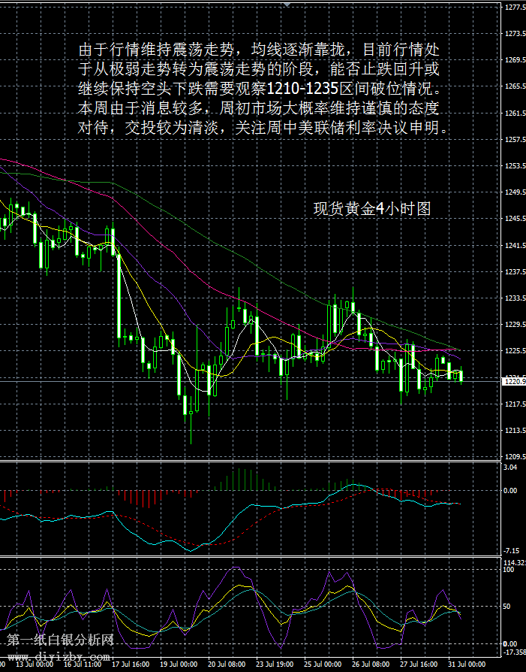The width and height of the screenshot is (526, 672).
Task: Click the annotation line mentioning '美联储利率决议申明'
Action: pos(263,127)
